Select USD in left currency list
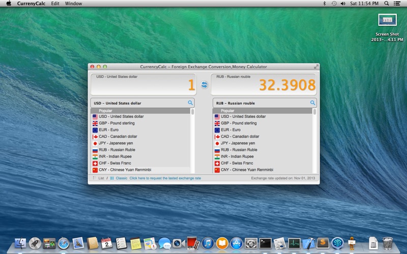Viewport: 407px width, 254px height. (140, 117)
